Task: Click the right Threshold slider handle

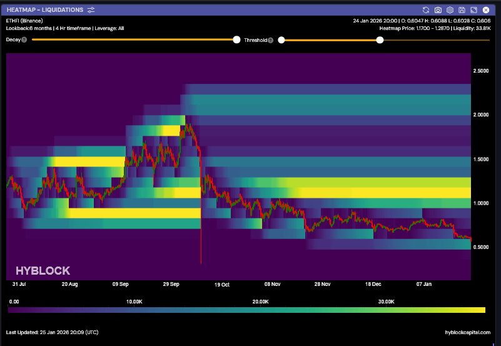Action: (x=380, y=40)
